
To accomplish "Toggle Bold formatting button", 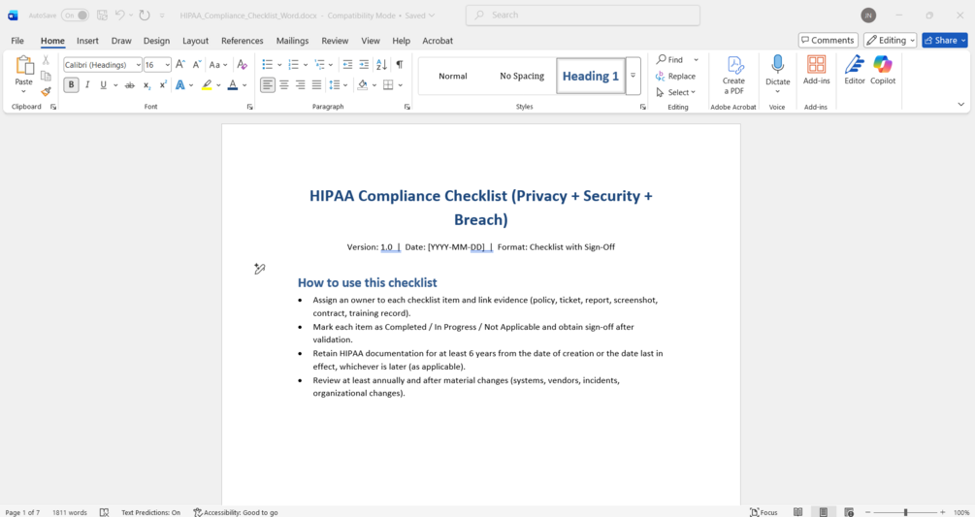I will [71, 85].
